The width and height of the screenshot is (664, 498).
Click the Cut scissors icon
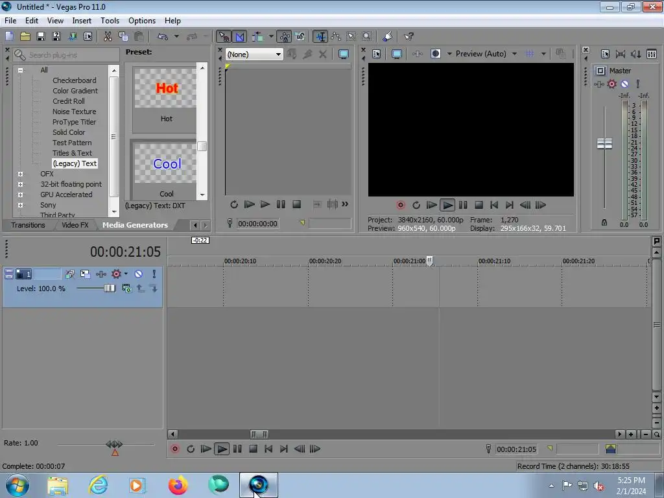coord(108,36)
